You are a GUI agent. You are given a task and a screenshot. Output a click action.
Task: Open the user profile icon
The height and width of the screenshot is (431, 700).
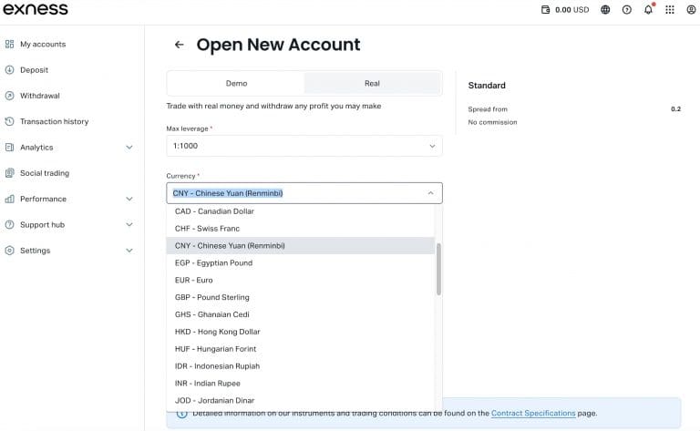(691, 10)
